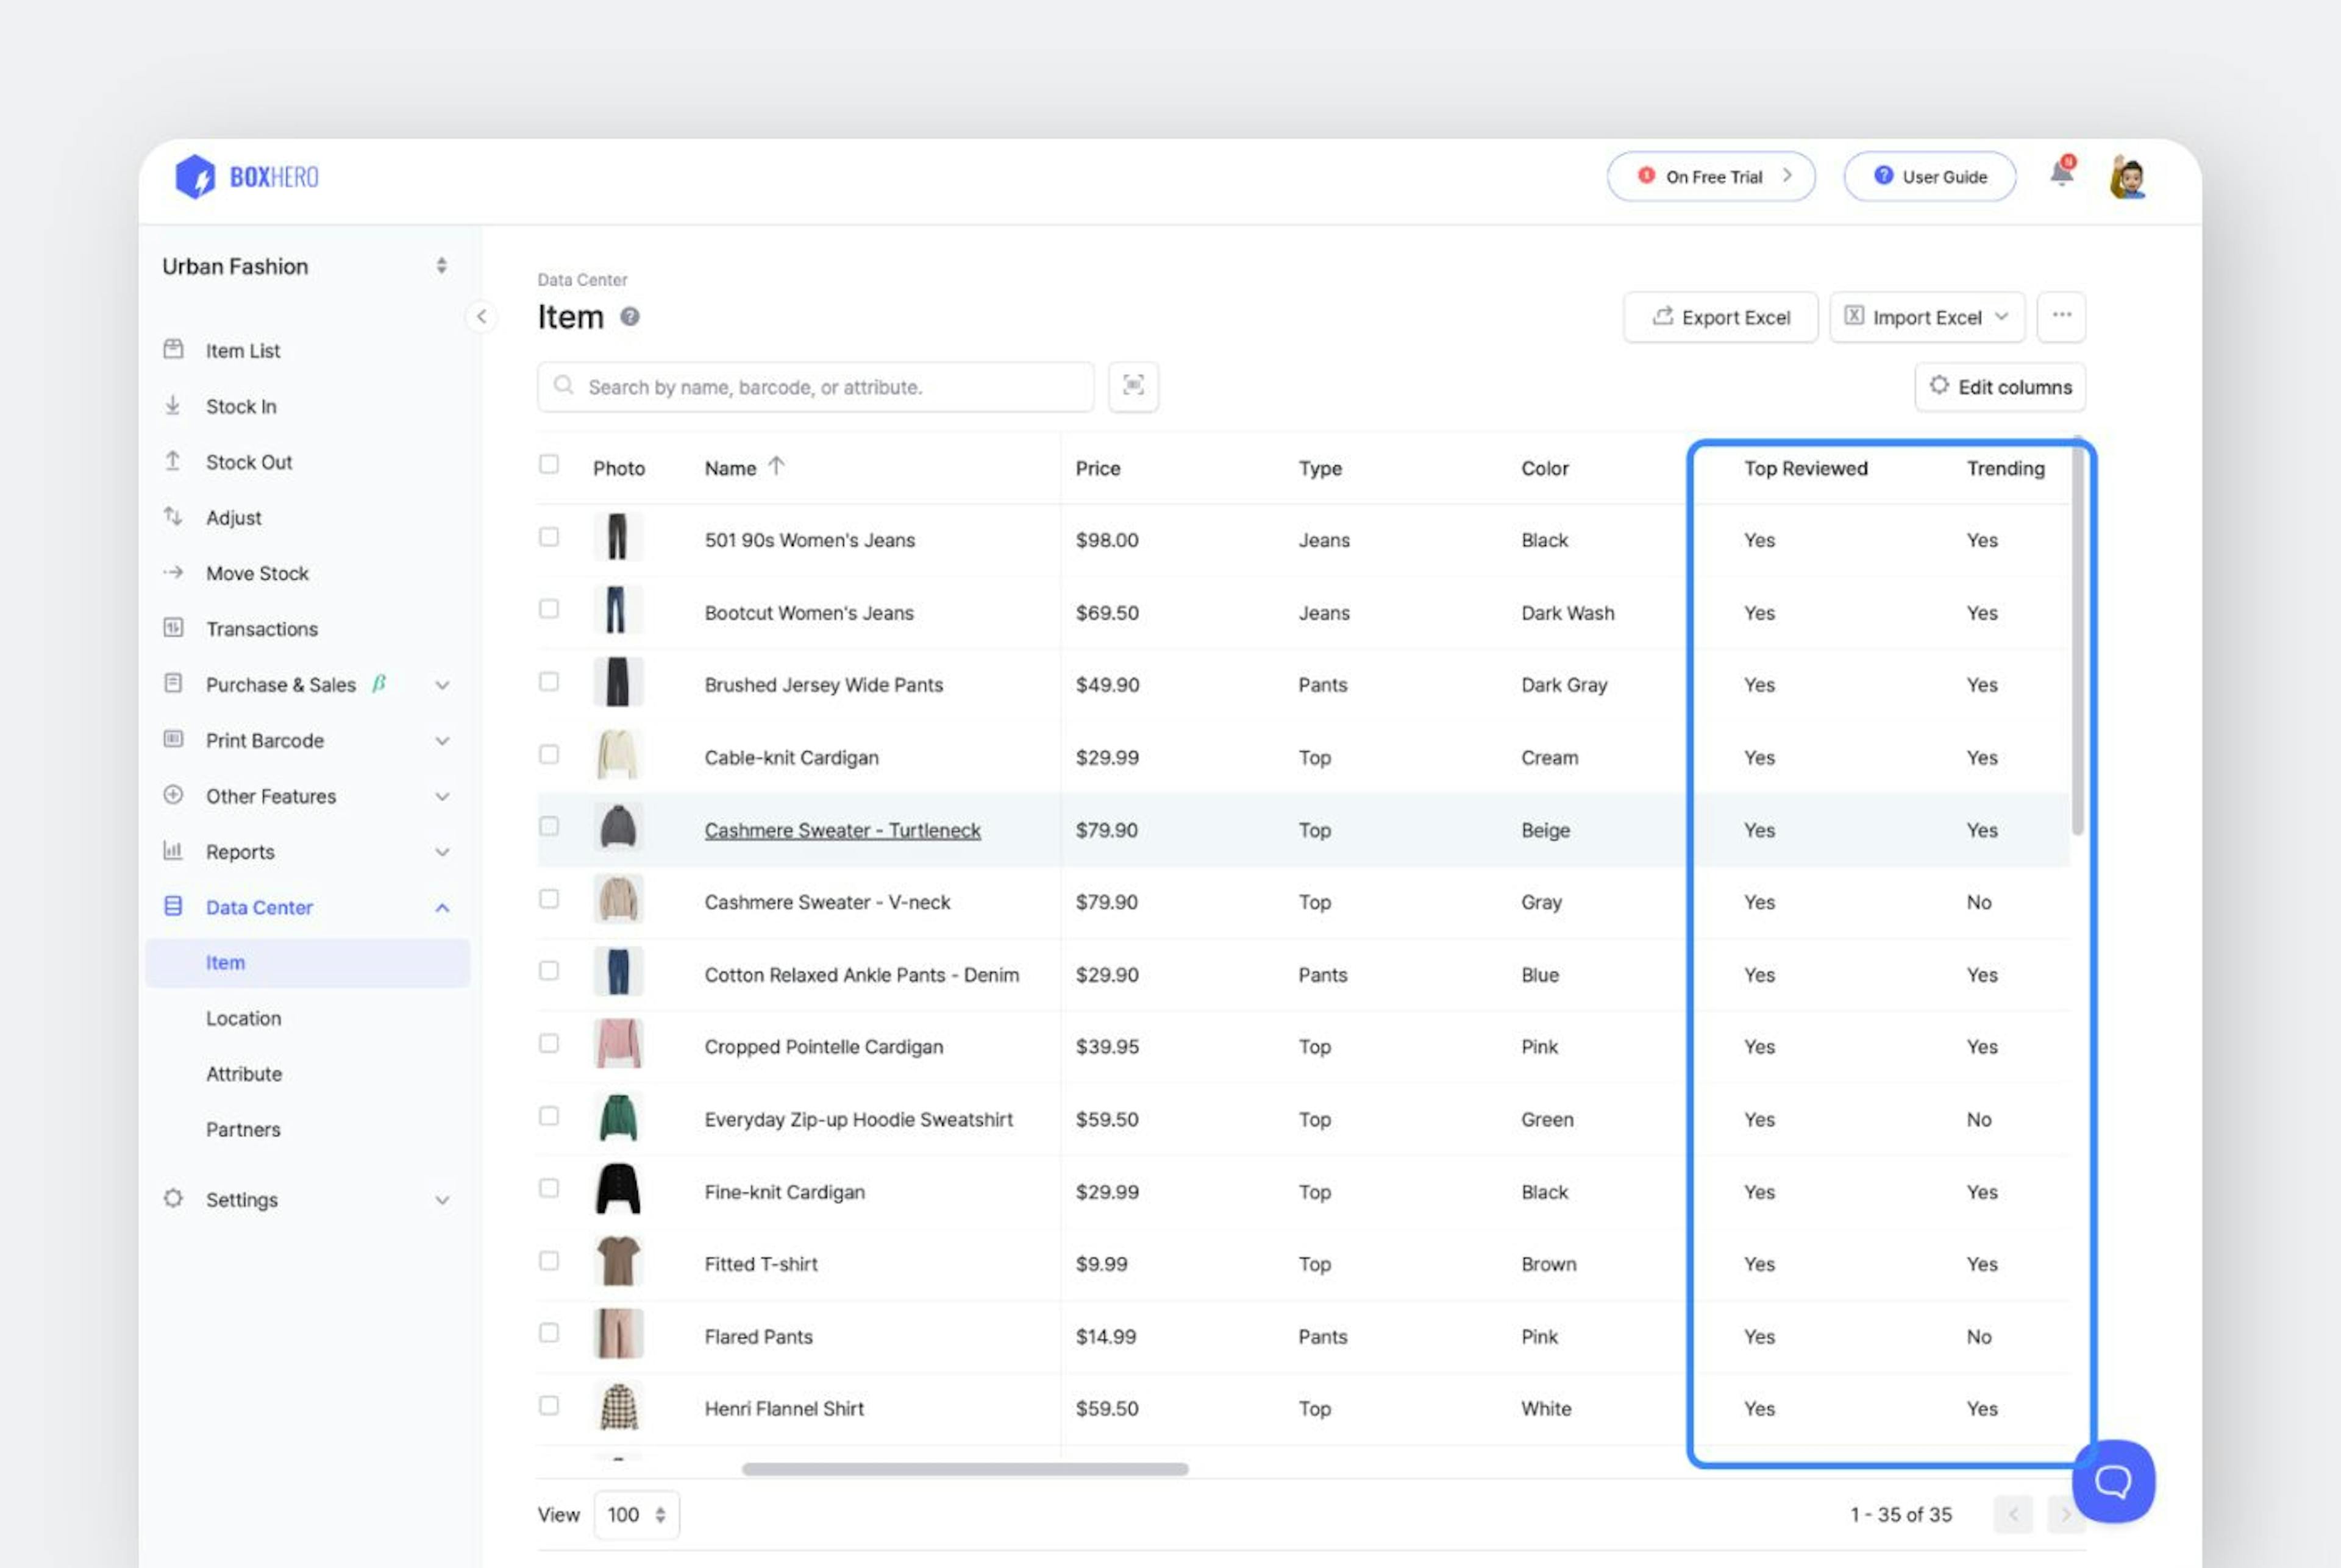2341x1568 pixels.
Task: Check the Cropped Pointelle Cardigan row
Action: tap(549, 1044)
